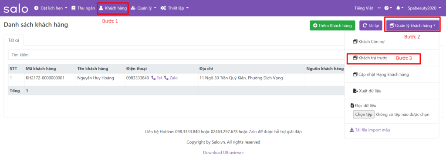Click the Thêm Khách hàng button
Viewport: 446px width, 164px height.
click(332, 26)
